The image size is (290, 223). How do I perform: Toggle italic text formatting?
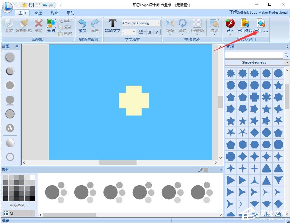pyautogui.click(x=157, y=32)
